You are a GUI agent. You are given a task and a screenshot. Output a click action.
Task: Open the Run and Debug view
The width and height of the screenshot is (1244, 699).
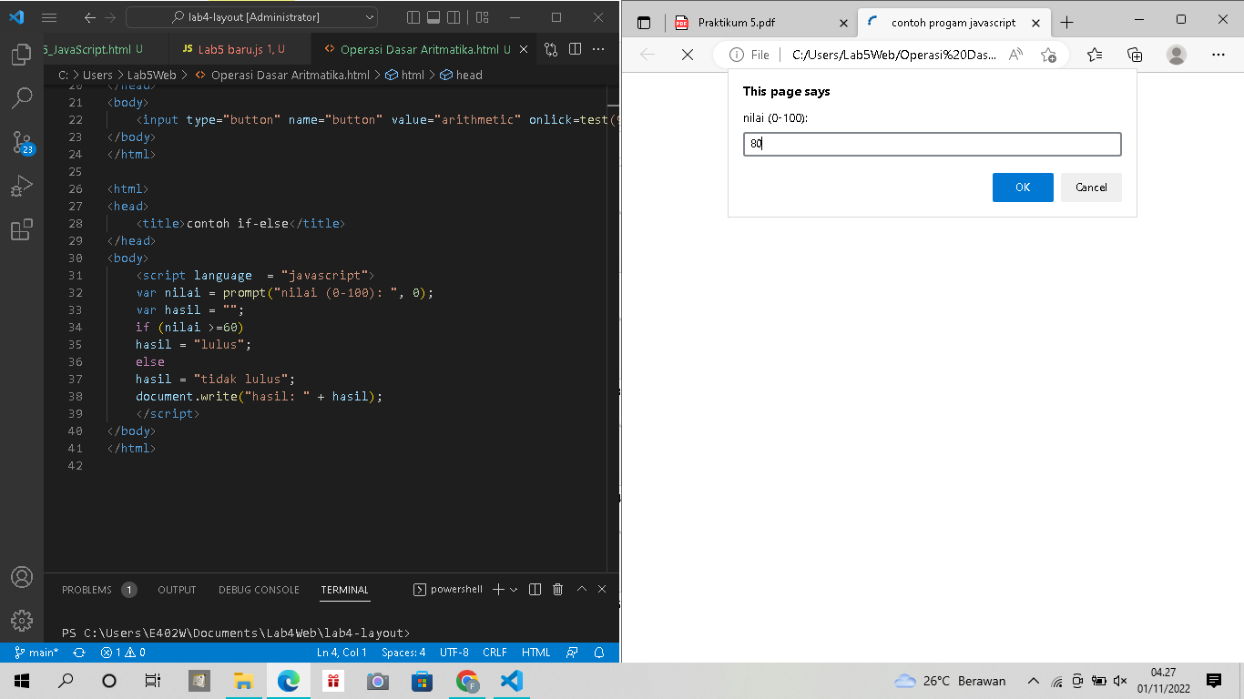click(x=20, y=186)
